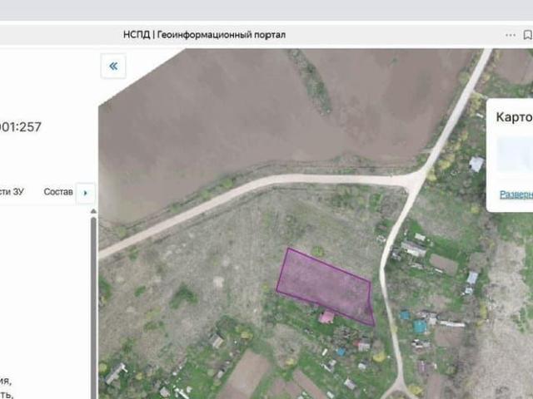Bookmark this page with the bookmark icon
This screenshot has width=533, height=399.
(528, 35)
